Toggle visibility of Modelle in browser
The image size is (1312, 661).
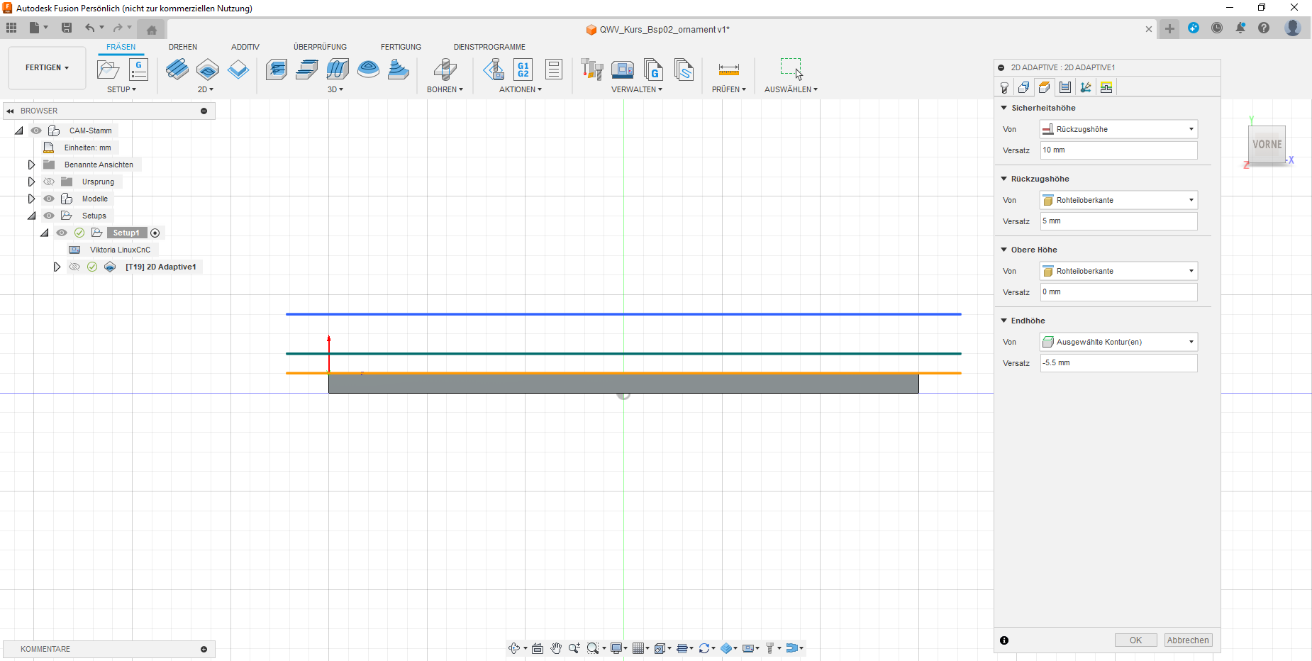click(x=49, y=199)
